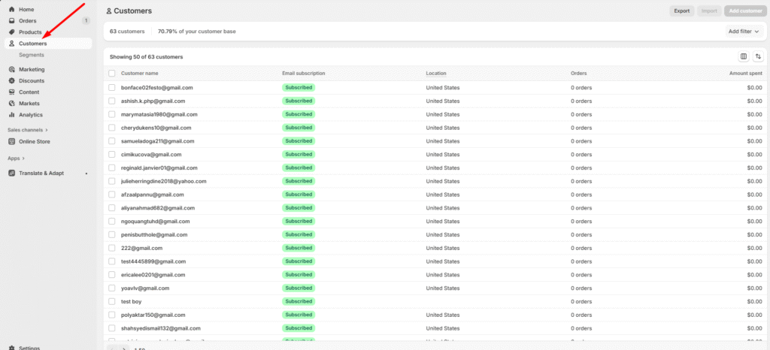
Task: Tick the checkbox beside test boy
Action: 112,301
